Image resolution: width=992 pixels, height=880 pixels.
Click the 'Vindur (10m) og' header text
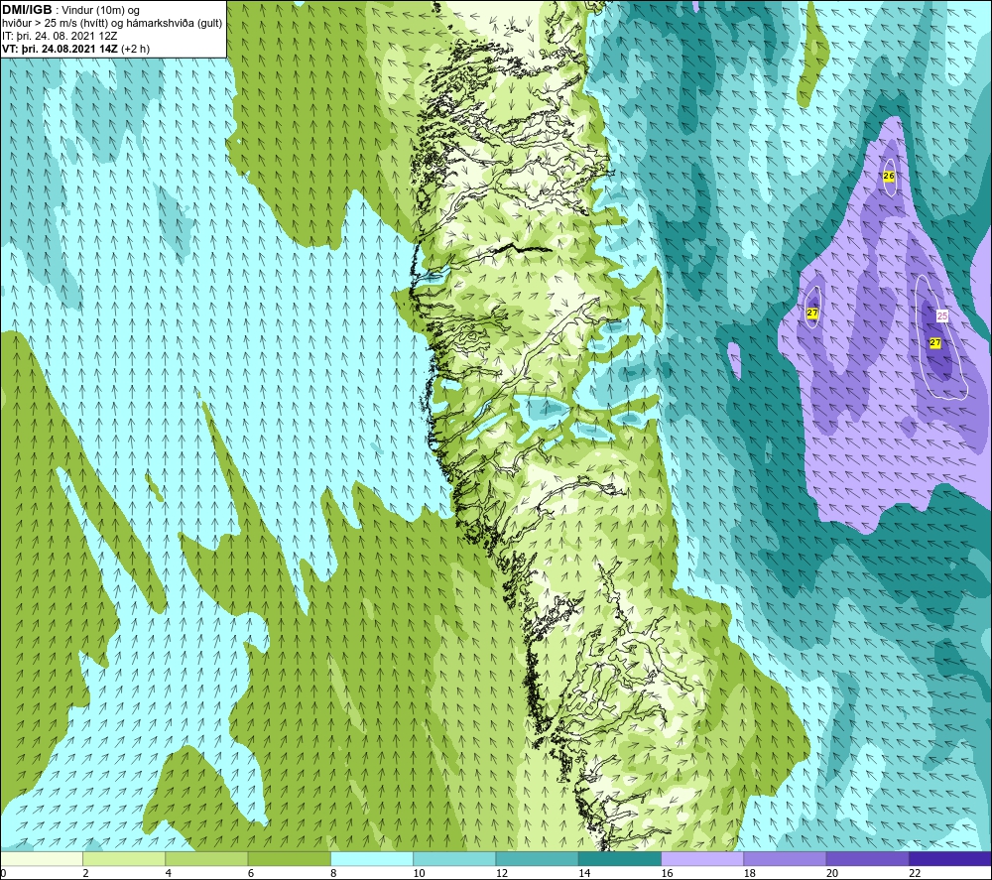(101, 11)
